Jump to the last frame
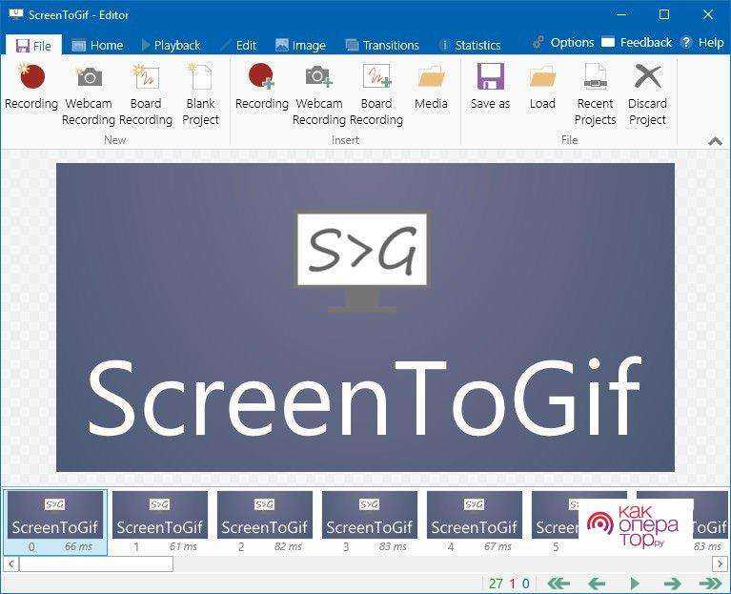This screenshot has height=594, width=731. 710,583
